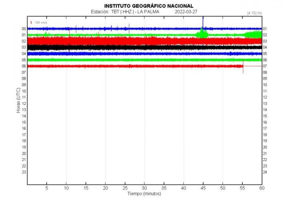Click the green hour 05 seismic trace
The image size is (283, 212).
tap(109, 60)
